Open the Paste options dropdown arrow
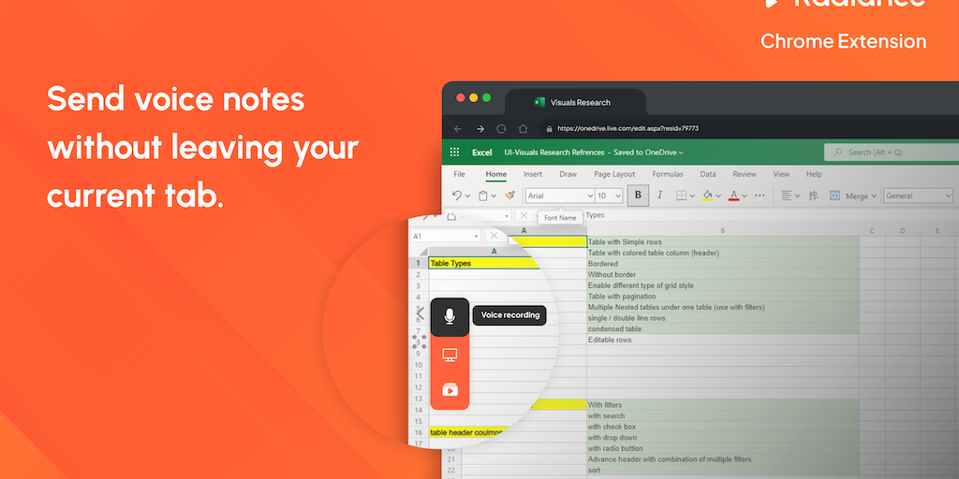The width and height of the screenshot is (959, 479). (x=494, y=196)
